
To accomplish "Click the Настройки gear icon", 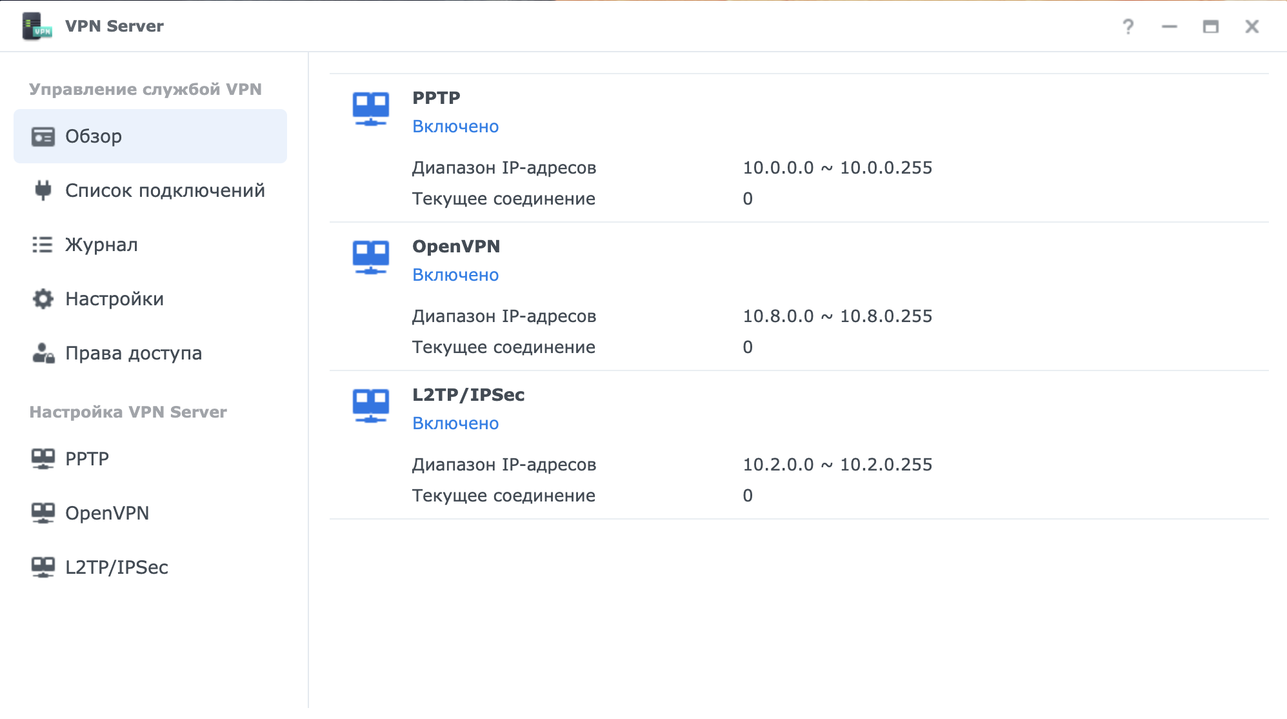I will [x=43, y=299].
